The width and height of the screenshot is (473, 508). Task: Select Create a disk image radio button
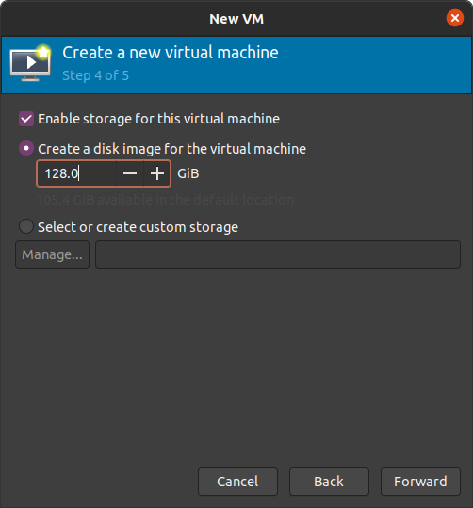(x=26, y=148)
